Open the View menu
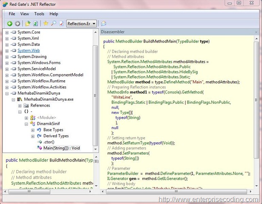This screenshot has height=204, width=262. pos(25,14)
